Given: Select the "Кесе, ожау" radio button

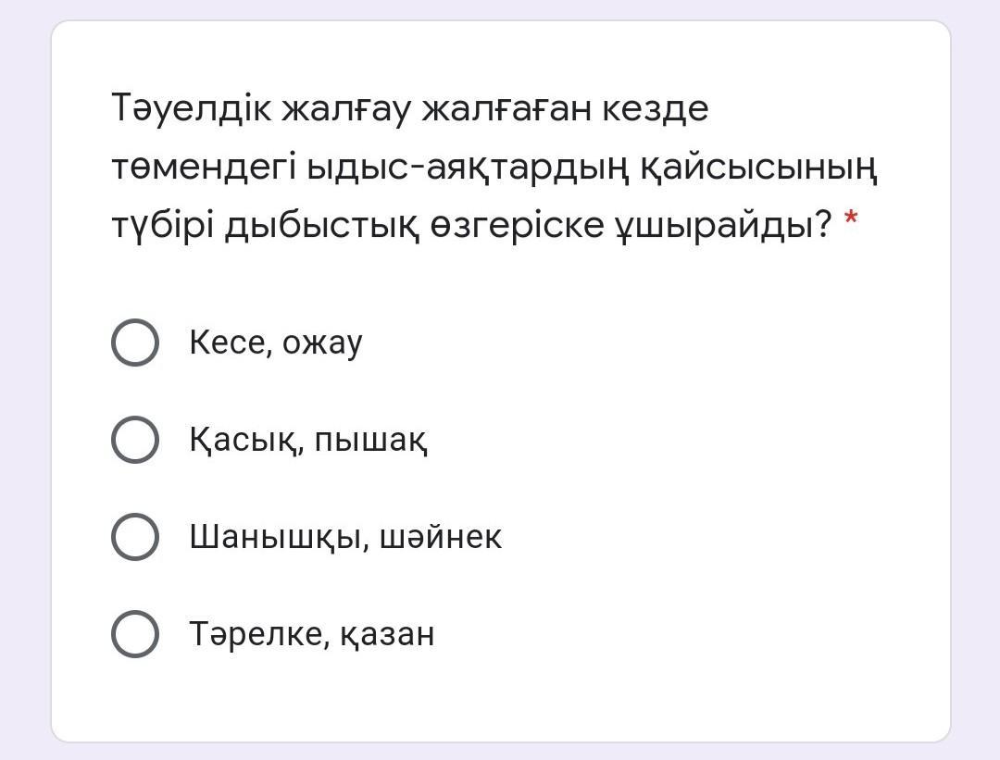Looking at the screenshot, I should coord(134,343).
